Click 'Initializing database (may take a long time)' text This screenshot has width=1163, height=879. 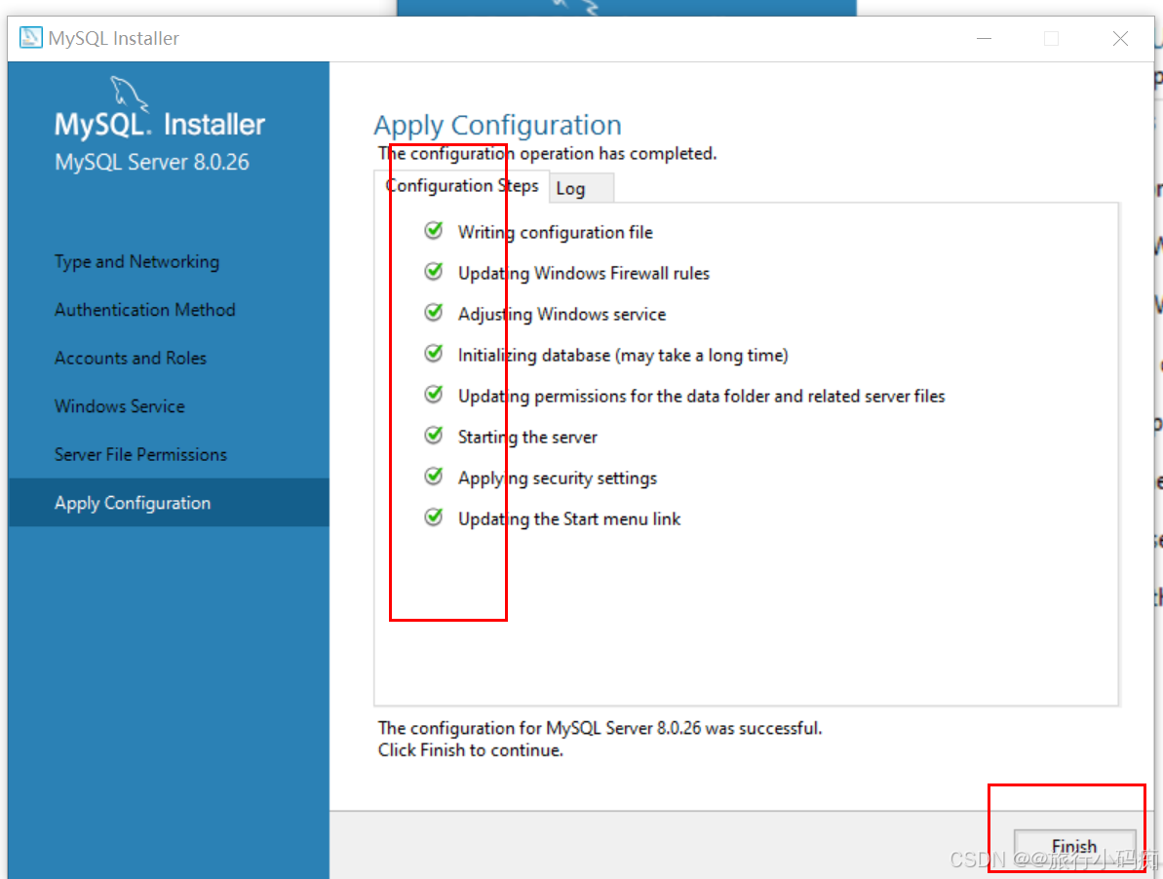[x=622, y=355]
